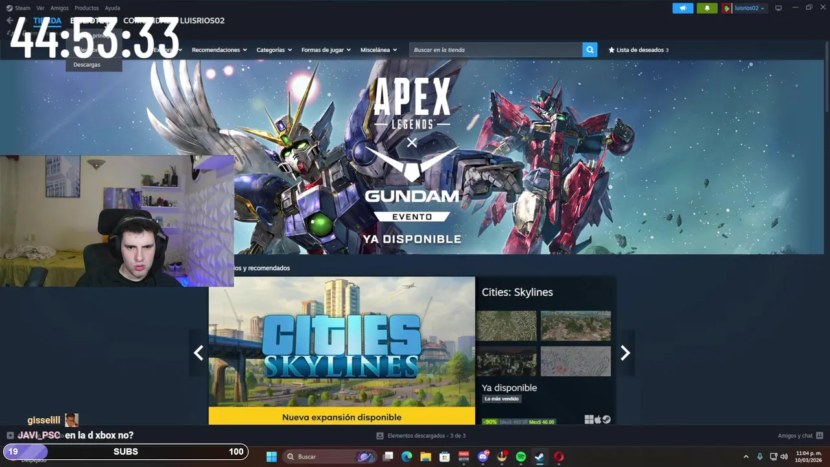Open the Productos menu
The height and width of the screenshot is (467, 830).
(86, 8)
